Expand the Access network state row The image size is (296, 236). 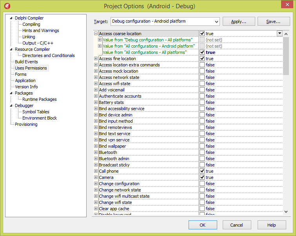click(96, 77)
